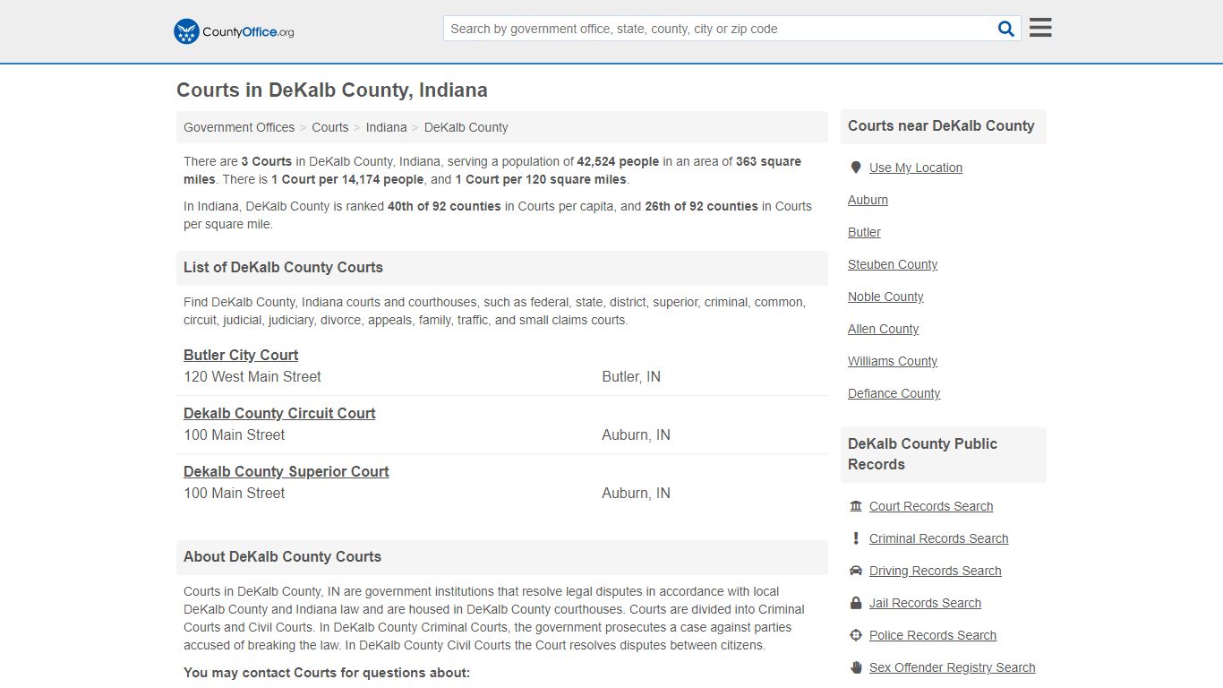The height and width of the screenshot is (688, 1223).
Task: Open Driving Records Search link
Action: [935, 571]
